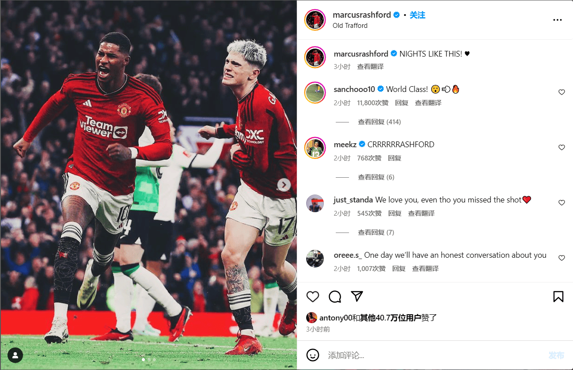Reply to oreee.s_ comment via 回复

[x=399, y=269]
